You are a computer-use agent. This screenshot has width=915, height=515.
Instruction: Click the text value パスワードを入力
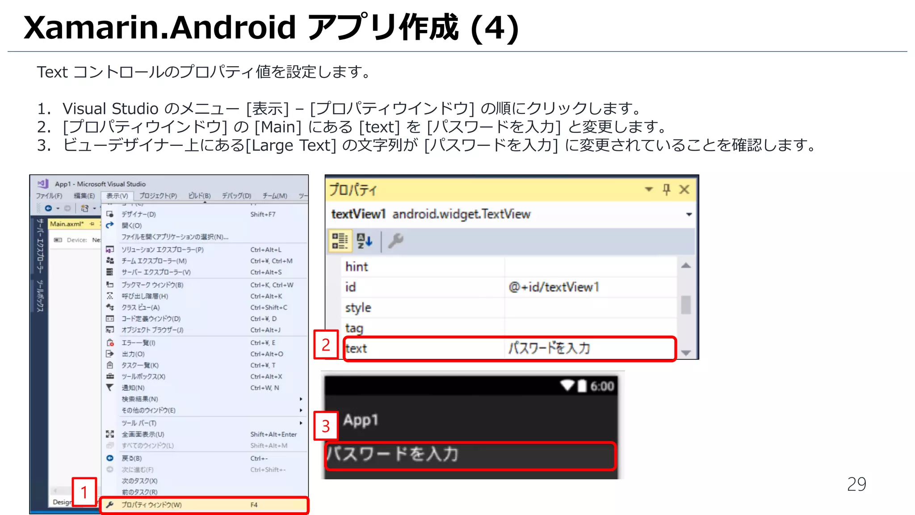pos(549,348)
